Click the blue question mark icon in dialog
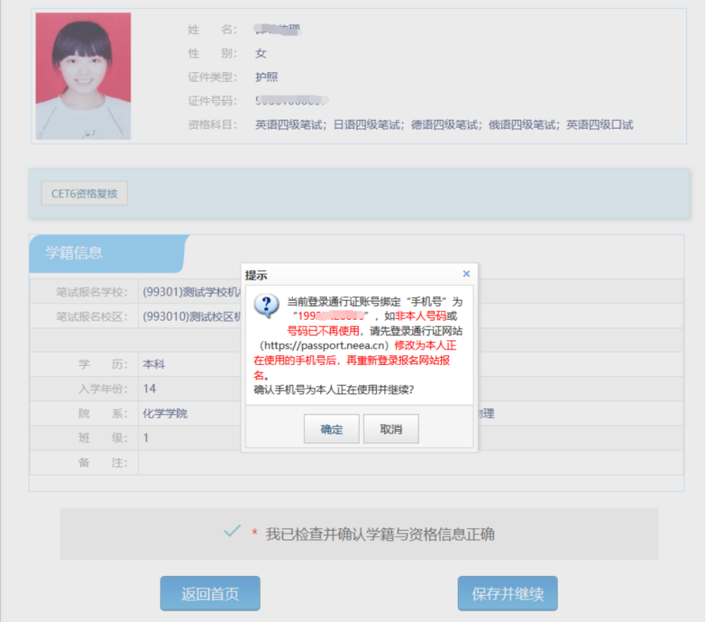 pos(266,306)
